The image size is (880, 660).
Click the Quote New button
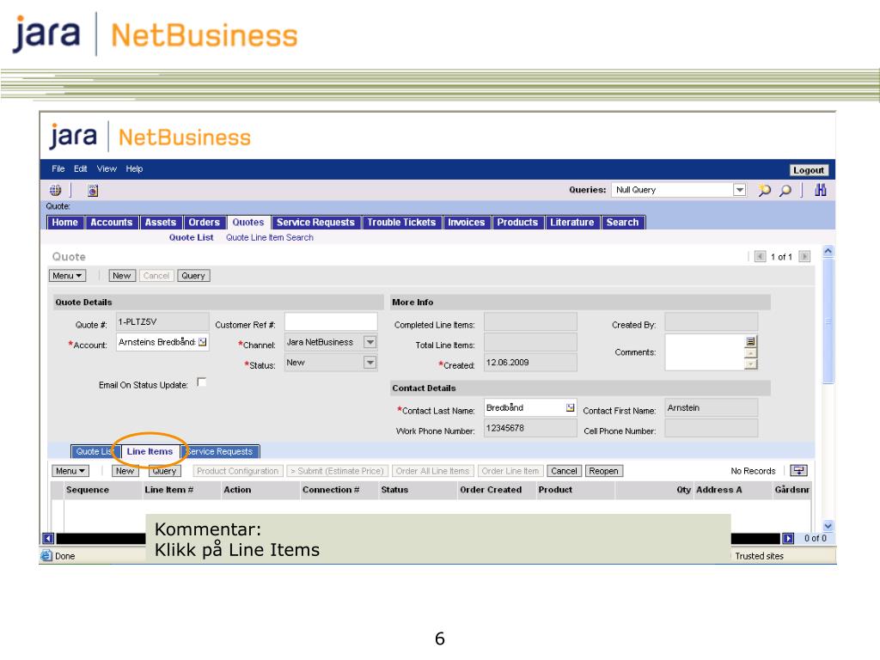point(122,276)
